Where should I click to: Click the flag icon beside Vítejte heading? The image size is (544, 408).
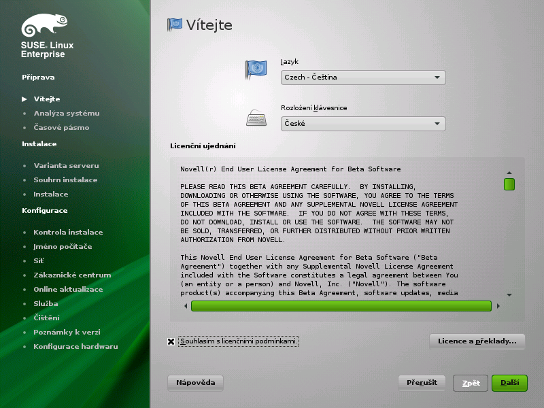coord(175,24)
